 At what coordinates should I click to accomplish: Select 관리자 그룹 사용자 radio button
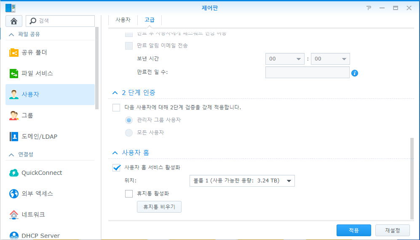(129, 120)
